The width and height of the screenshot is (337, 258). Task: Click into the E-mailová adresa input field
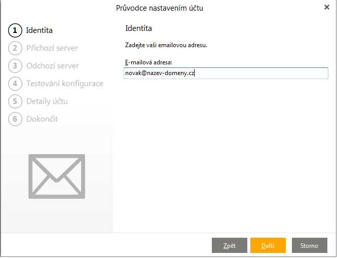tap(226, 73)
